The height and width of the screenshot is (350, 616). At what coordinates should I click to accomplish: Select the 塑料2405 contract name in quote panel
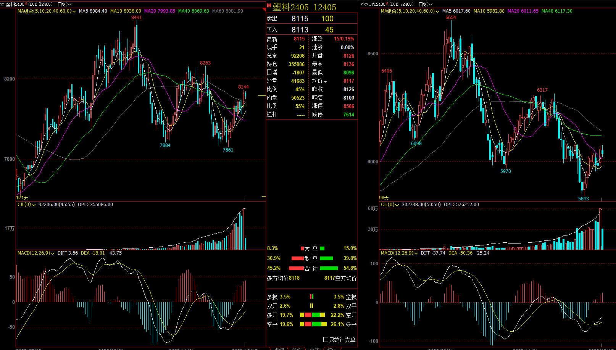pos(290,7)
